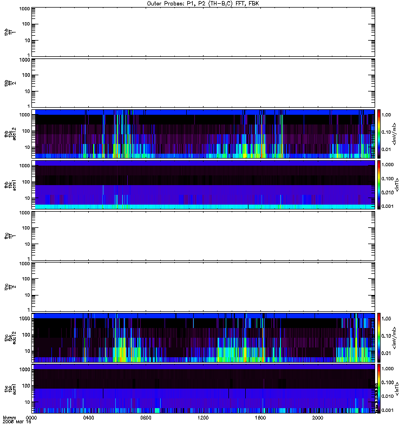The width and height of the screenshot is (406, 433).
Task: Click the '0800' time axis label
Action: [146, 418]
